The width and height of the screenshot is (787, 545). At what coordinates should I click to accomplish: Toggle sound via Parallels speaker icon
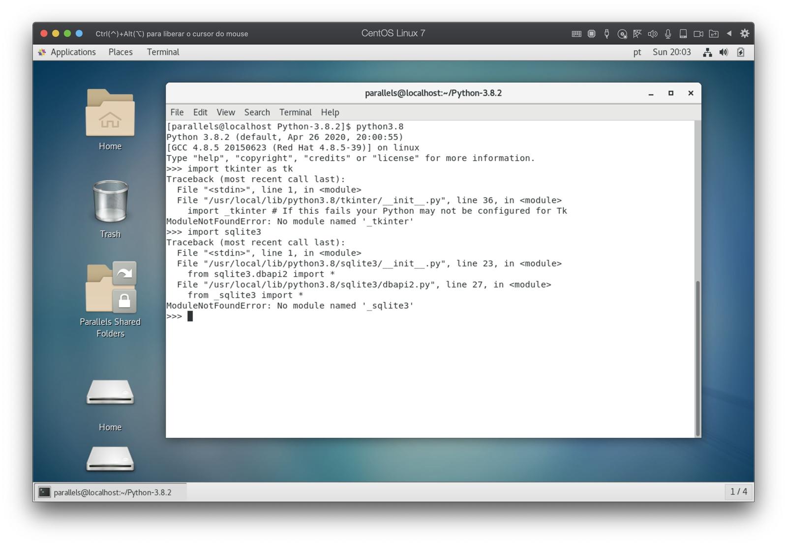pos(653,34)
